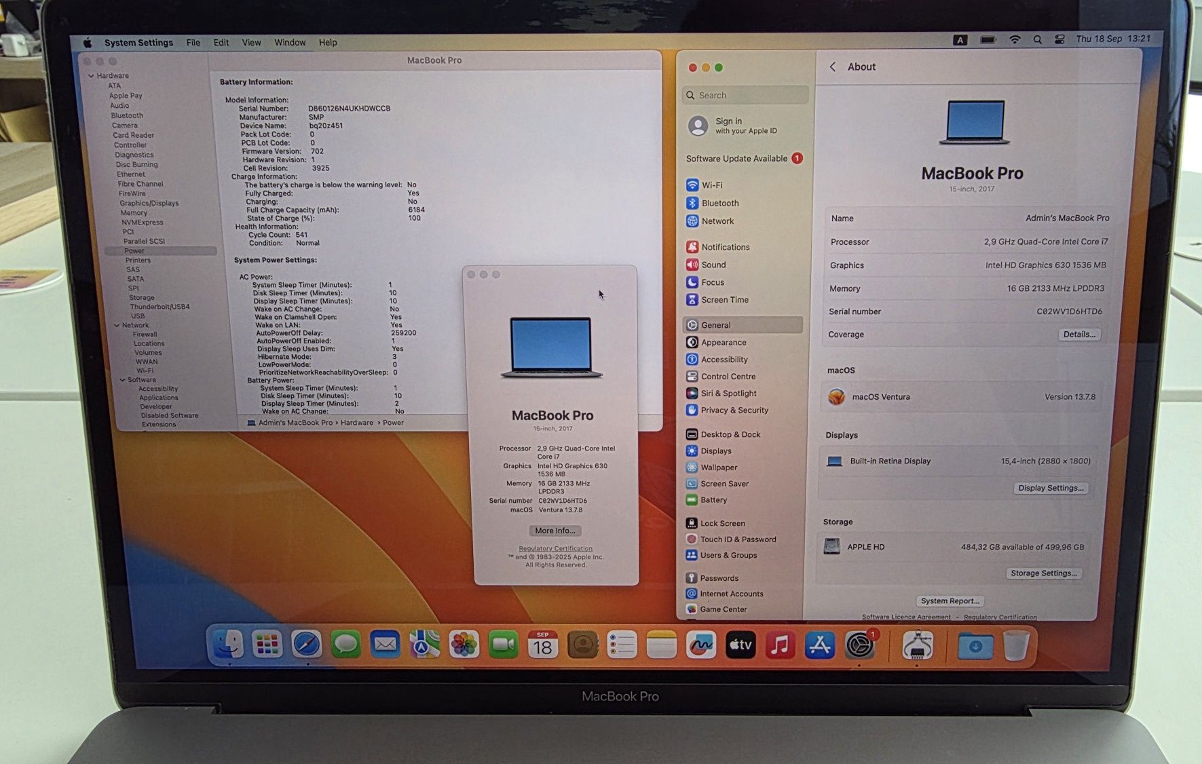Select the Network globe icon in sidebar
This screenshot has height=764, width=1202.
coord(692,221)
